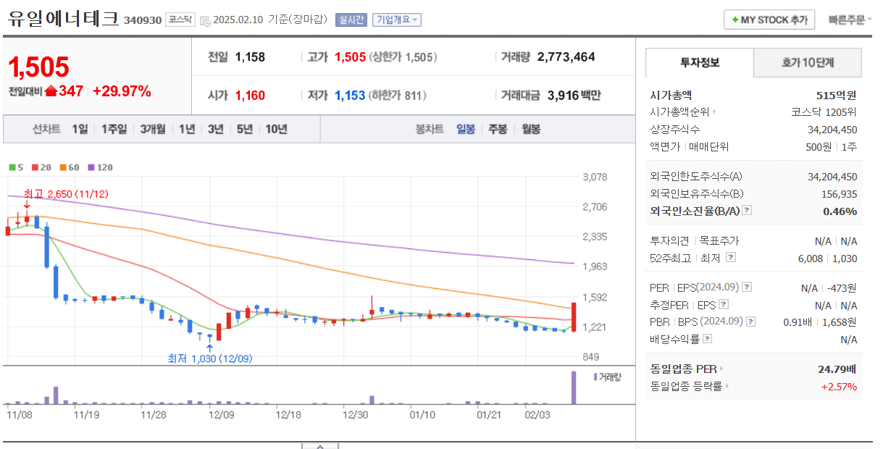Click the 최고 2,650 (11/12) chart marker
This screenshot has height=449, width=883.
(x=66, y=194)
